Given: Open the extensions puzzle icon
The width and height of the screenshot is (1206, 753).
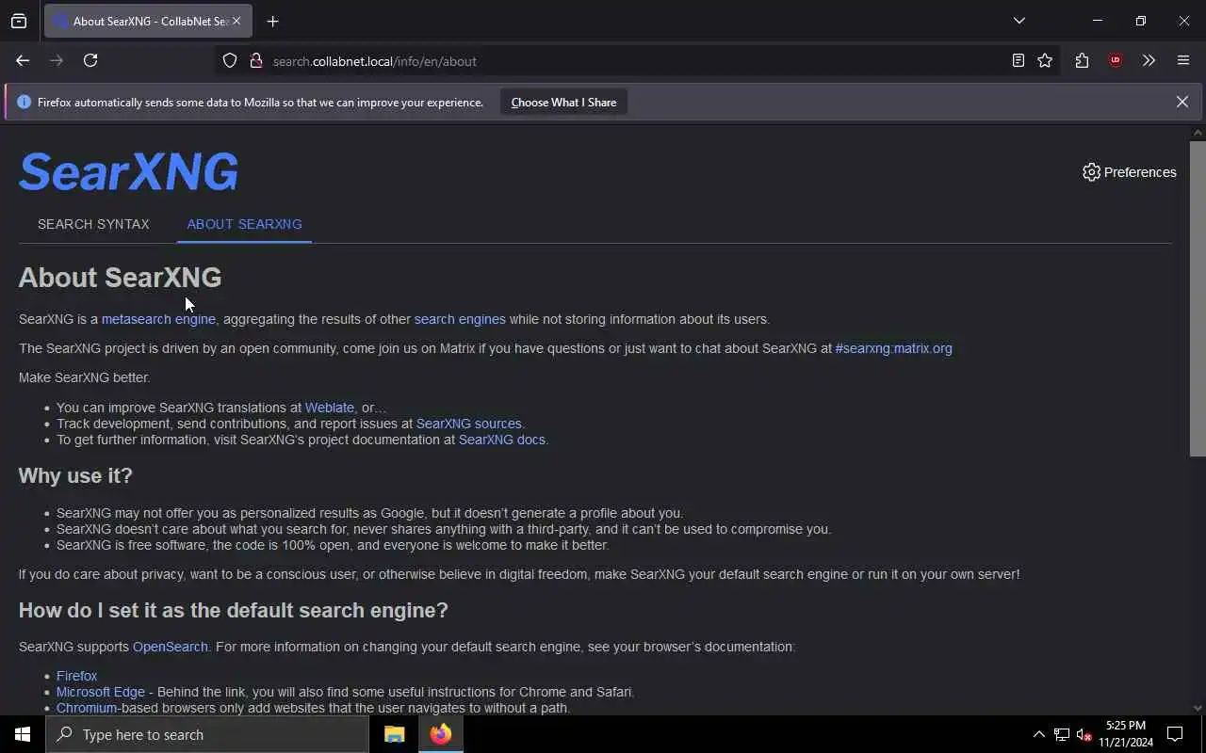Looking at the screenshot, I should 1082,60.
